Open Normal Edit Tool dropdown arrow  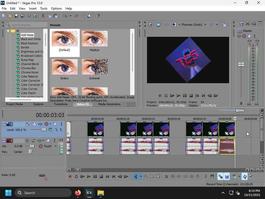coord(141,177)
